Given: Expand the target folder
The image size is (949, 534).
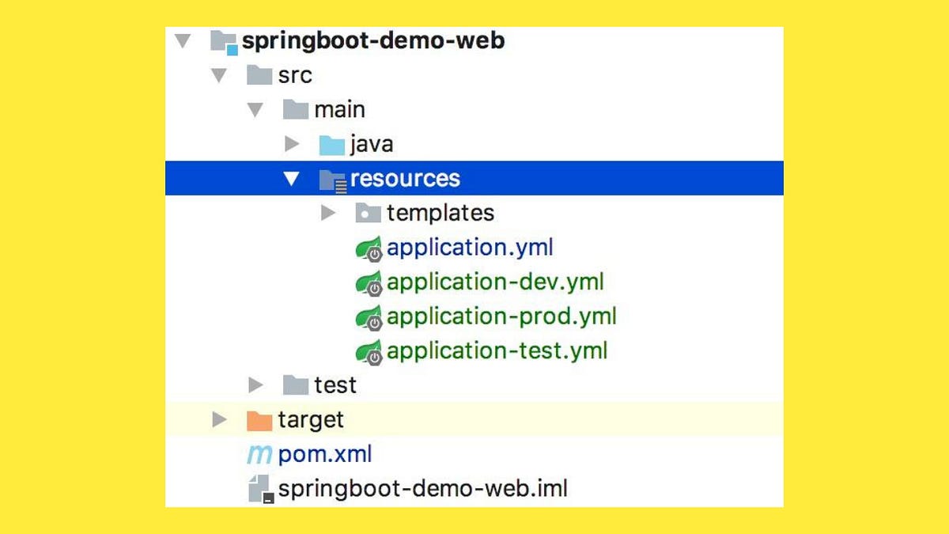Looking at the screenshot, I should (219, 419).
